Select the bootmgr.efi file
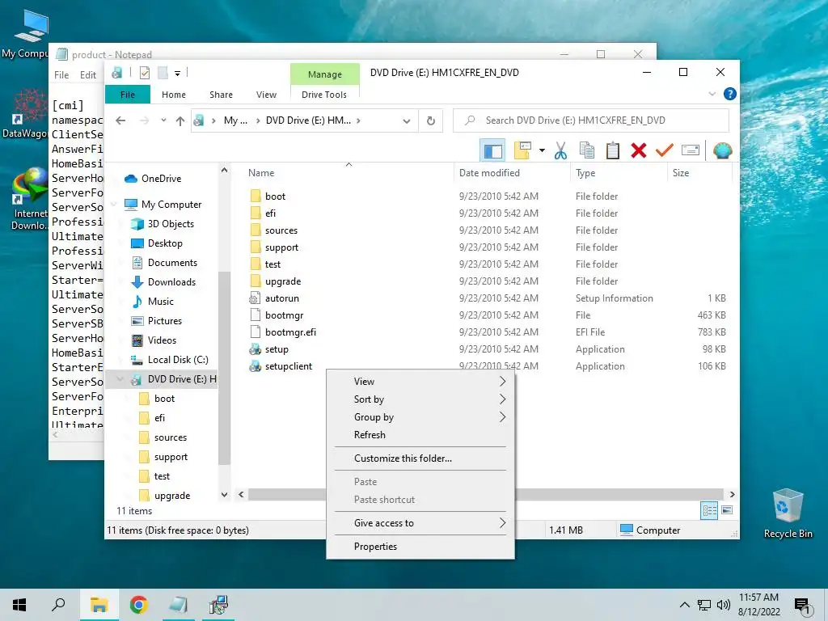This screenshot has height=621, width=828. 290,332
